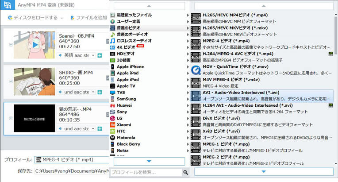
Task: Click the profile search magnifier icon
Action: (186, 172)
